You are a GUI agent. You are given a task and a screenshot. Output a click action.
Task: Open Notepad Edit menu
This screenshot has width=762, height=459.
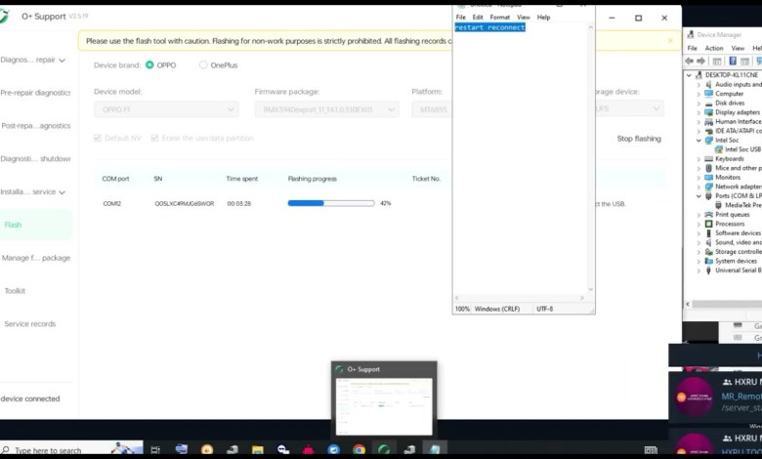point(478,18)
